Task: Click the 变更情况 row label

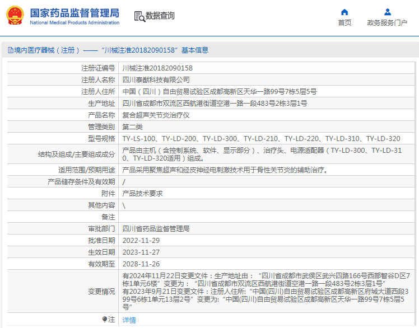Action: point(101,292)
